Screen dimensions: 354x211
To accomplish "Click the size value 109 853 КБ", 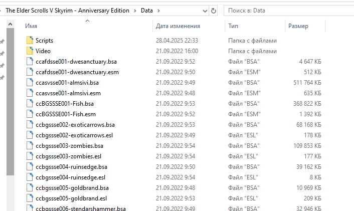I will click(307, 146).
